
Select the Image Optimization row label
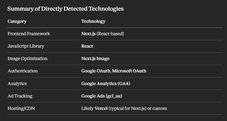coord(27,58)
